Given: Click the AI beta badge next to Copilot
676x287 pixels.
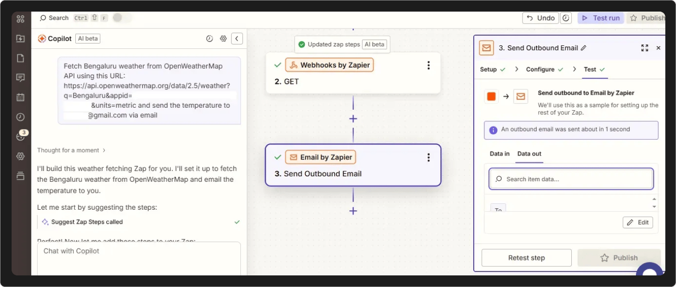Looking at the screenshot, I should tap(87, 39).
